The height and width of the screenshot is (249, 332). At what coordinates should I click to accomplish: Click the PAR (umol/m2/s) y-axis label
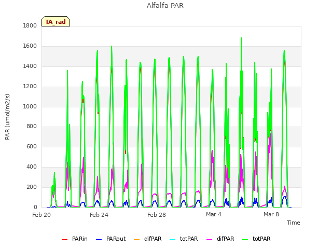coord(7,117)
